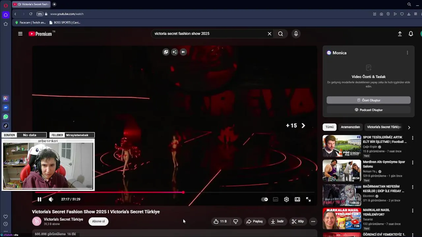
Task: Share the video via Paylaş
Action: (x=255, y=221)
